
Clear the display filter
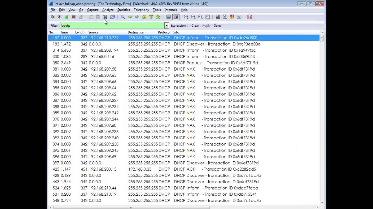click(195, 26)
